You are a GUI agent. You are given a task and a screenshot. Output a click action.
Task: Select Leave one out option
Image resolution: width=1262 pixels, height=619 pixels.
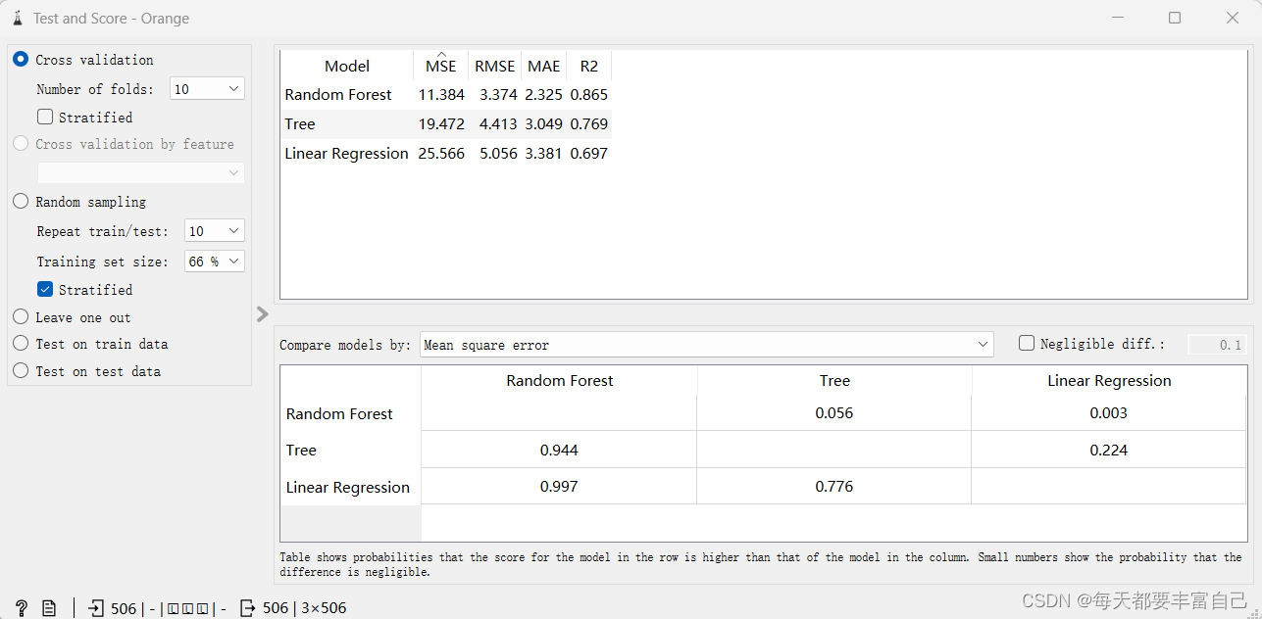[72, 317]
